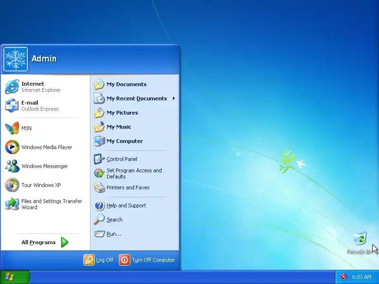Viewport: 379px width, 284px height.
Task: Click the Log Off key icon
Action: click(x=89, y=260)
